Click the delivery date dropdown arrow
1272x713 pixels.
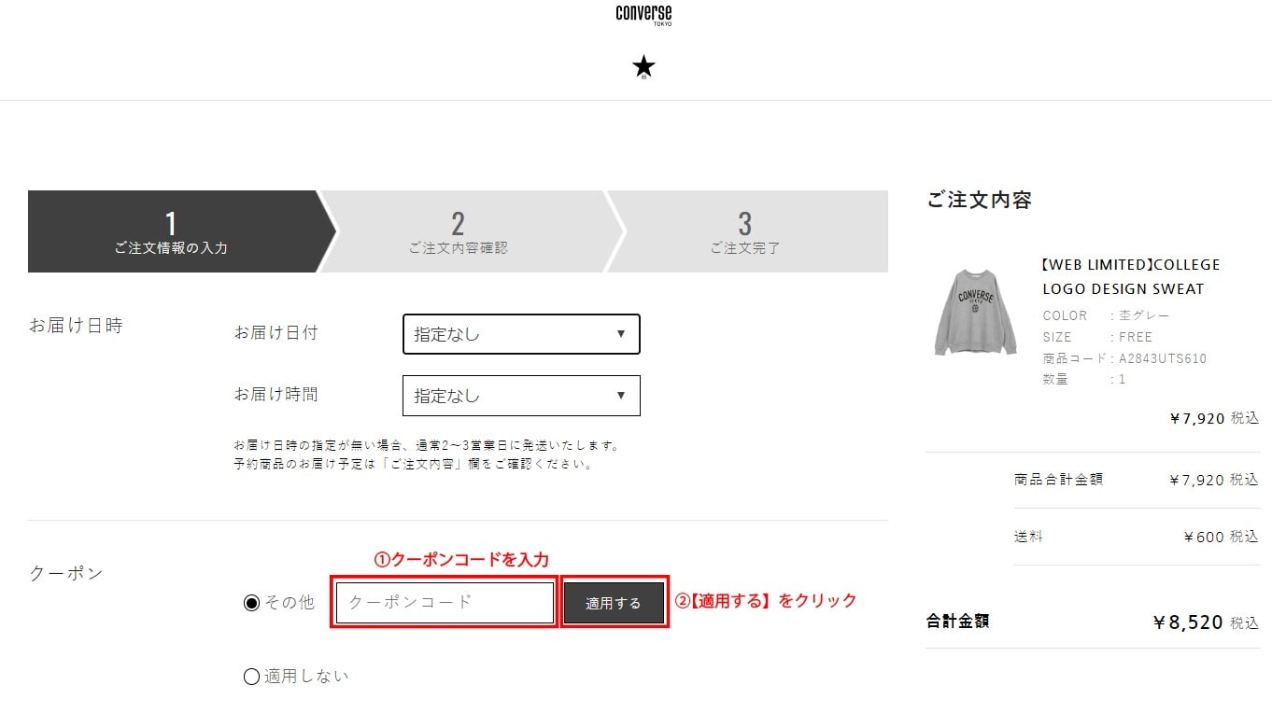(x=621, y=334)
